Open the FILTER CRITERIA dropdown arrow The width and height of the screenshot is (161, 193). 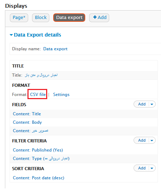pos(152,140)
